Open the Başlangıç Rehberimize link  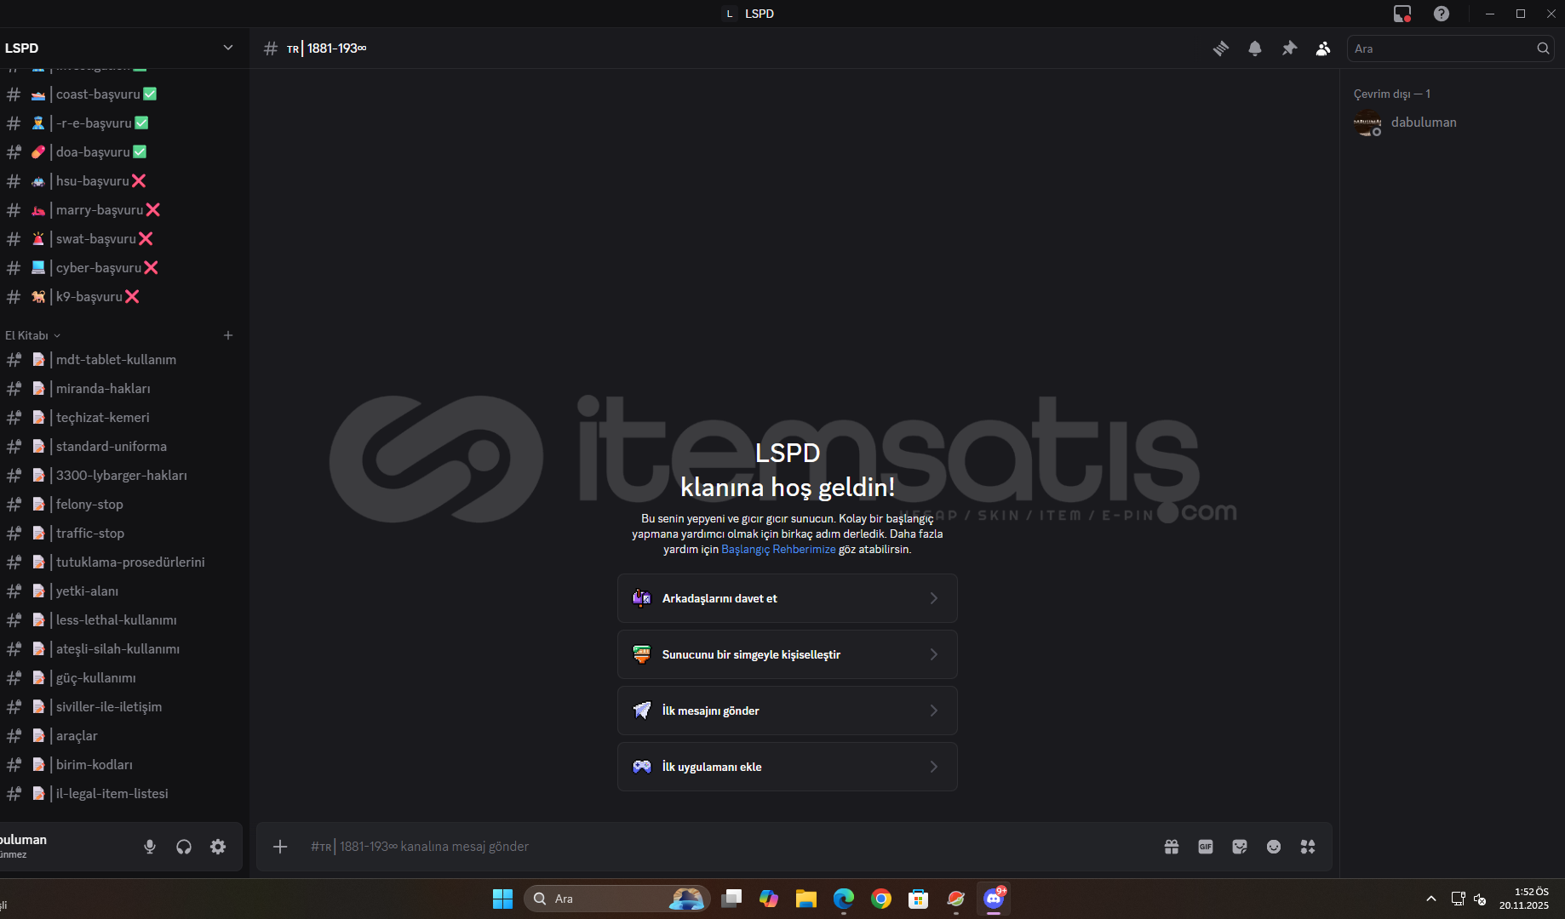tap(778, 550)
